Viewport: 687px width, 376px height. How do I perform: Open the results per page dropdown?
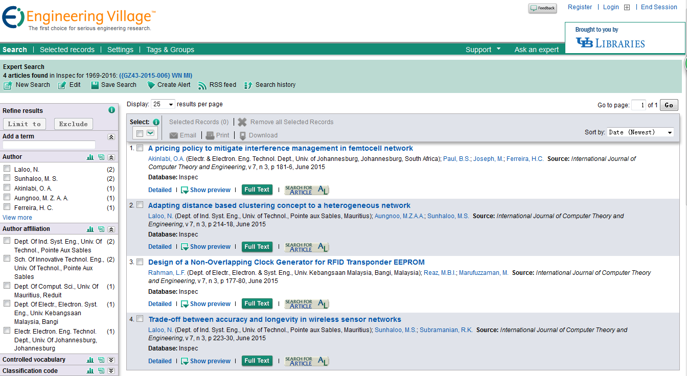click(x=163, y=104)
